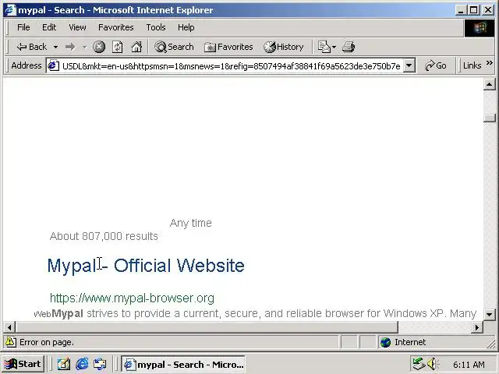This screenshot has height=374, width=499.
Task: Open the Start menu
Action: point(23,364)
